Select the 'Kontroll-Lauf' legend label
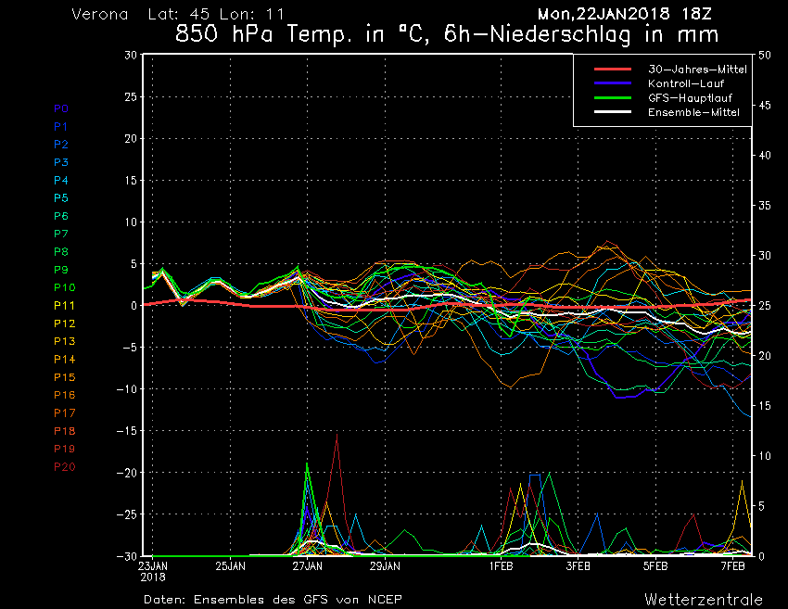The height and width of the screenshot is (609, 788). [x=686, y=83]
